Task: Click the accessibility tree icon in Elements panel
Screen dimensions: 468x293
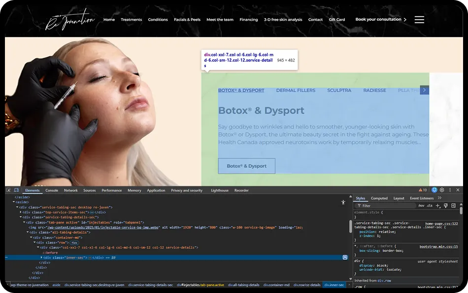Action: [x=343, y=202]
